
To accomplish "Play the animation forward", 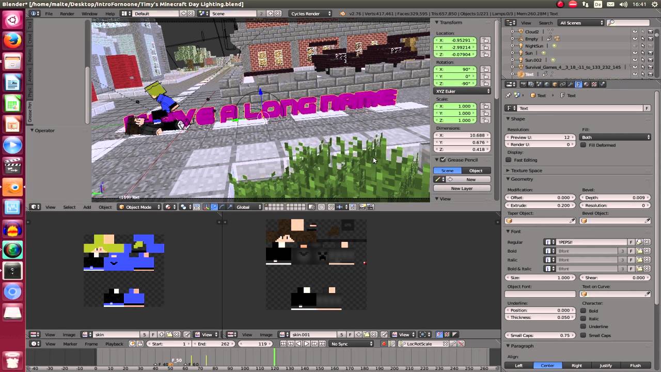I will click(306, 344).
